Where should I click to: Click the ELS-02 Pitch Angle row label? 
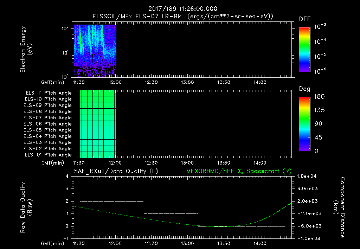[x=48, y=149]
